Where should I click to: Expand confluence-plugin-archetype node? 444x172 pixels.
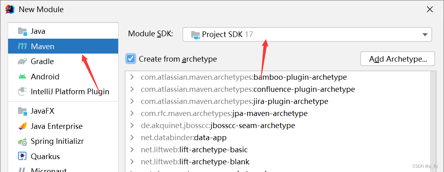(132, 89)
